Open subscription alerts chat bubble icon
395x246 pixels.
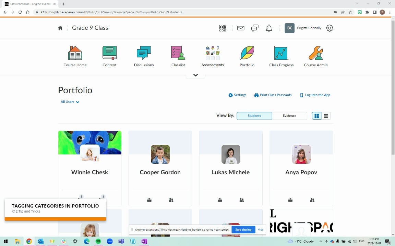point(255,28)
